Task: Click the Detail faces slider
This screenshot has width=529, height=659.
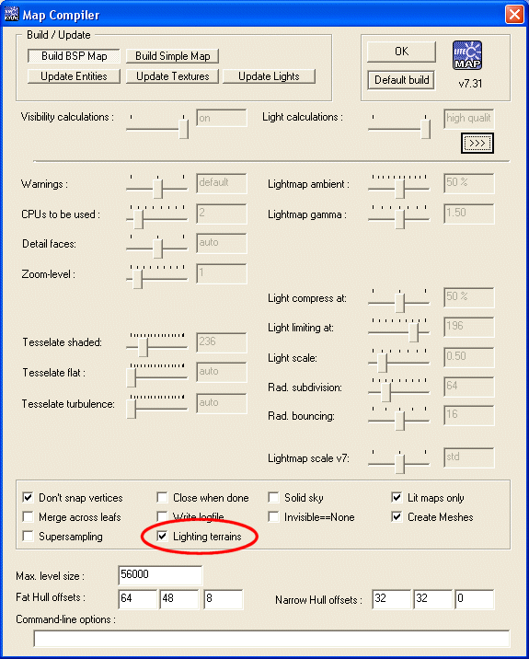Action: click(157, 247)
